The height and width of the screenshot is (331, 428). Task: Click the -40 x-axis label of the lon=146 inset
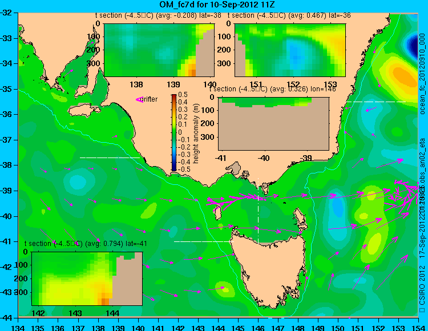[264, 158]
